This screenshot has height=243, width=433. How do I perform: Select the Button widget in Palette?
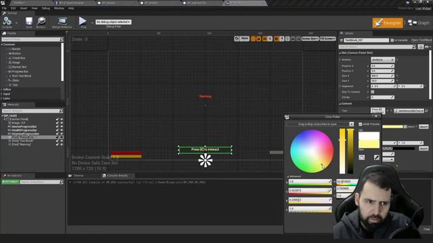(16, 53)
